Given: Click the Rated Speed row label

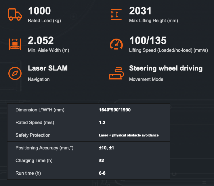Looking at the screenshot, I should [35, 123].
